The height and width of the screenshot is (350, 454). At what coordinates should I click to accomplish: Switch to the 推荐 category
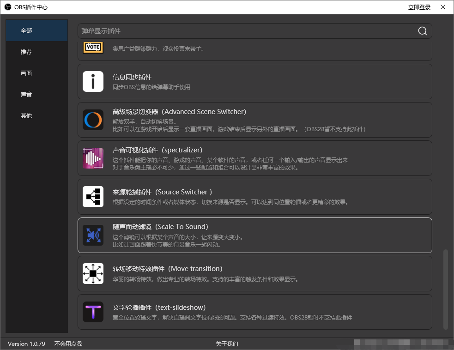tap(37, 52)
